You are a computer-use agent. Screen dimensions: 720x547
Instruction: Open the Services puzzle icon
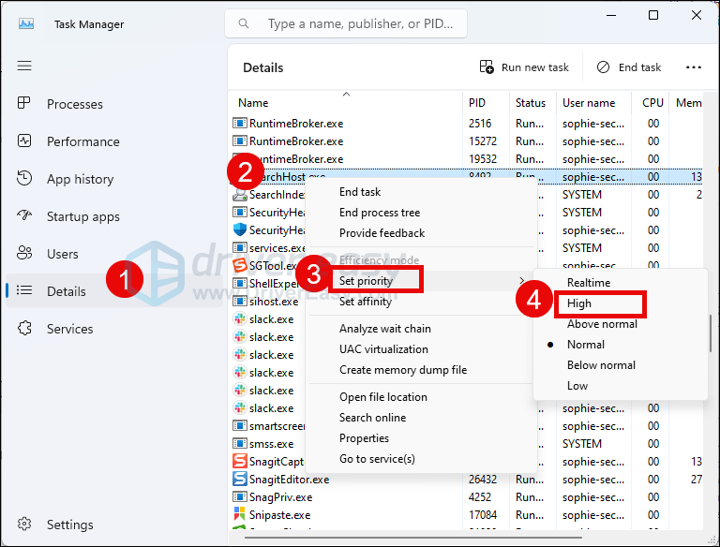click(x=25, y=329)
